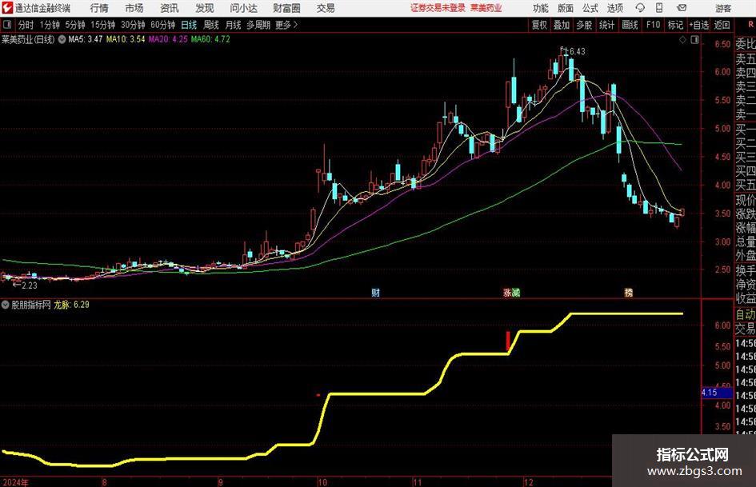Image resolution: width=756 pixels, height=487 pixels.
Task: Open the 发现 menu
Action: [x=205, y=8]
